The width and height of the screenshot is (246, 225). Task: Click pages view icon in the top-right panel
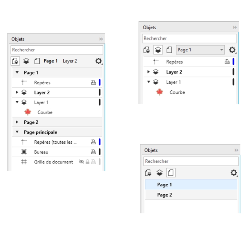tap(169, 50)
